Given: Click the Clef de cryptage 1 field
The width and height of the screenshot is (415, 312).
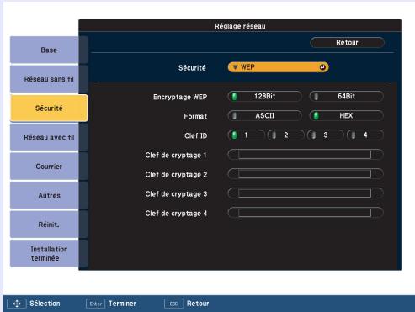Looking at the screenshot, I should (x=306, y=155).
